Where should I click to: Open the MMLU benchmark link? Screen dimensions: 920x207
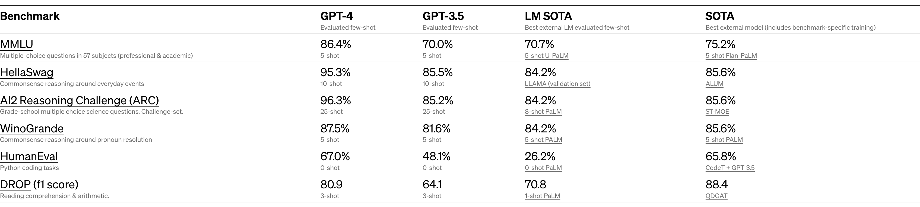pos(17,45)
